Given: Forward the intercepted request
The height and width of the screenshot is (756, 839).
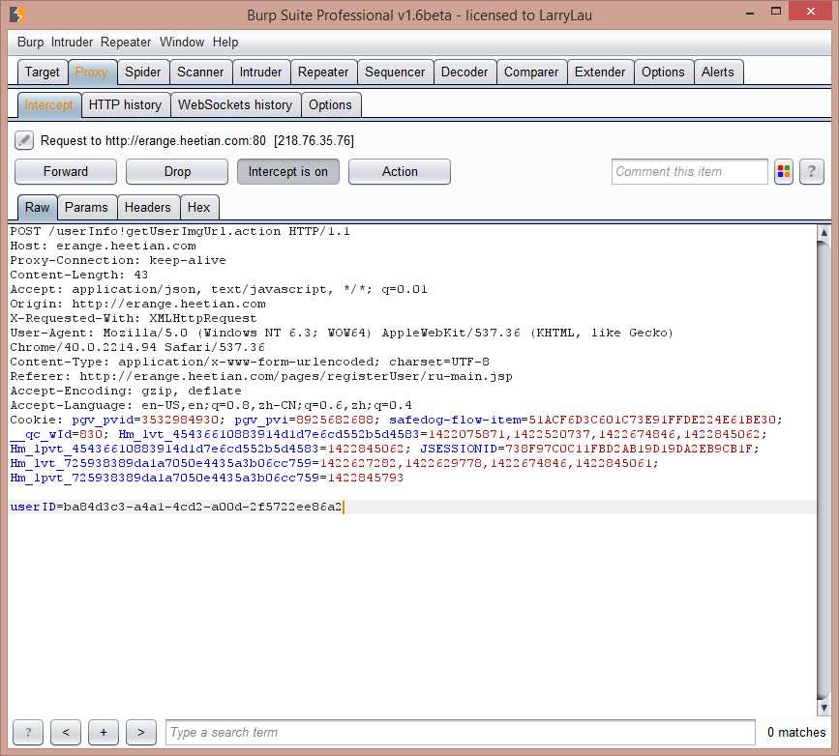Looking at the screenshot, I should [x=65, y=172].
